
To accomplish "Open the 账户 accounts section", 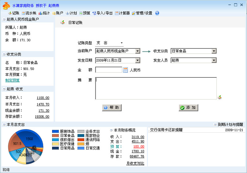I will 58,13.
